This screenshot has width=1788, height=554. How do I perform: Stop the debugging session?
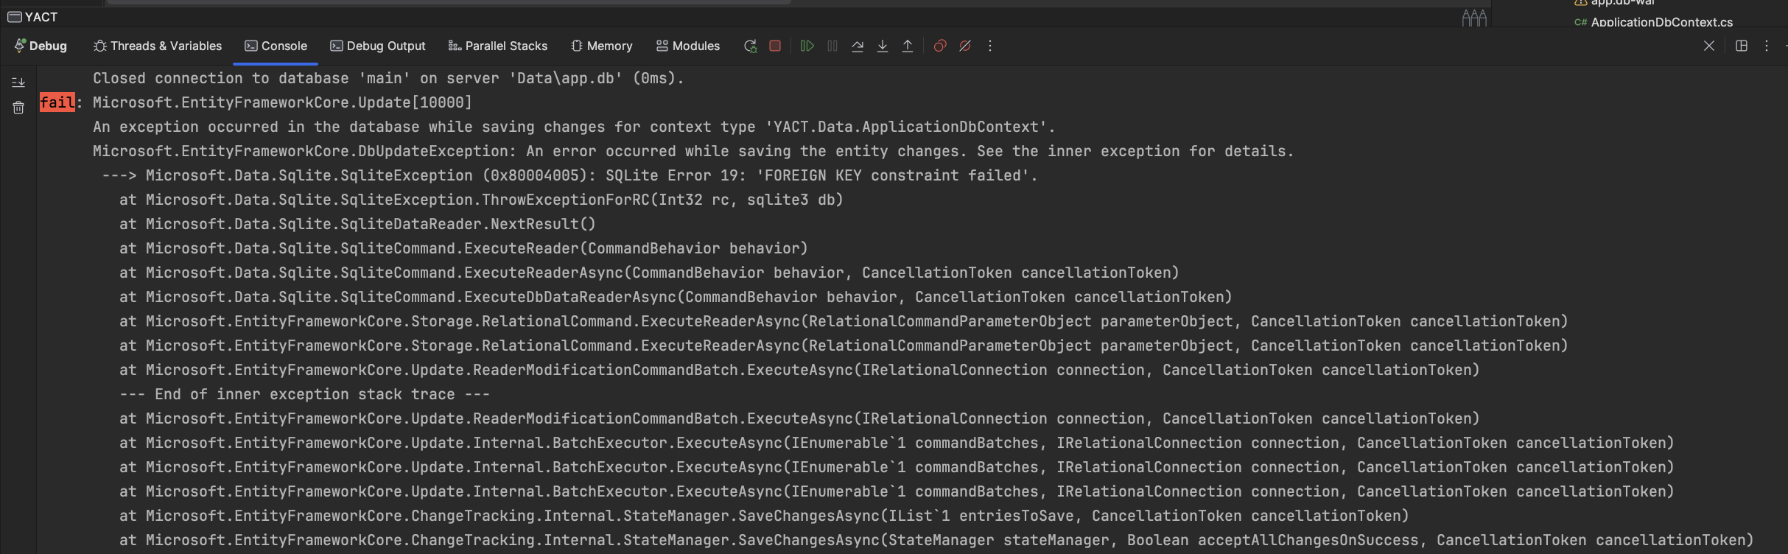775,46
